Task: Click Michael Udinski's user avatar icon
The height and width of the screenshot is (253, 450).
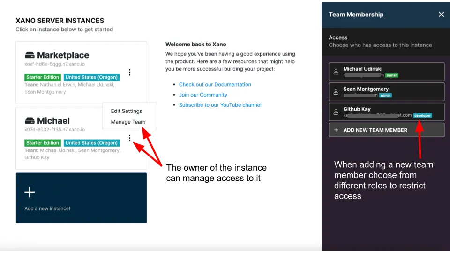Action: coord(336,72)
